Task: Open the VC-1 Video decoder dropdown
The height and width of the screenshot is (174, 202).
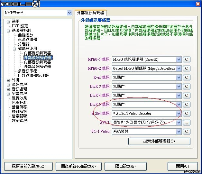Action: click(179, 132)
